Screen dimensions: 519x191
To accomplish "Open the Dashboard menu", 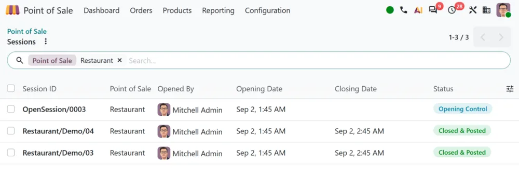I will 102,10.
